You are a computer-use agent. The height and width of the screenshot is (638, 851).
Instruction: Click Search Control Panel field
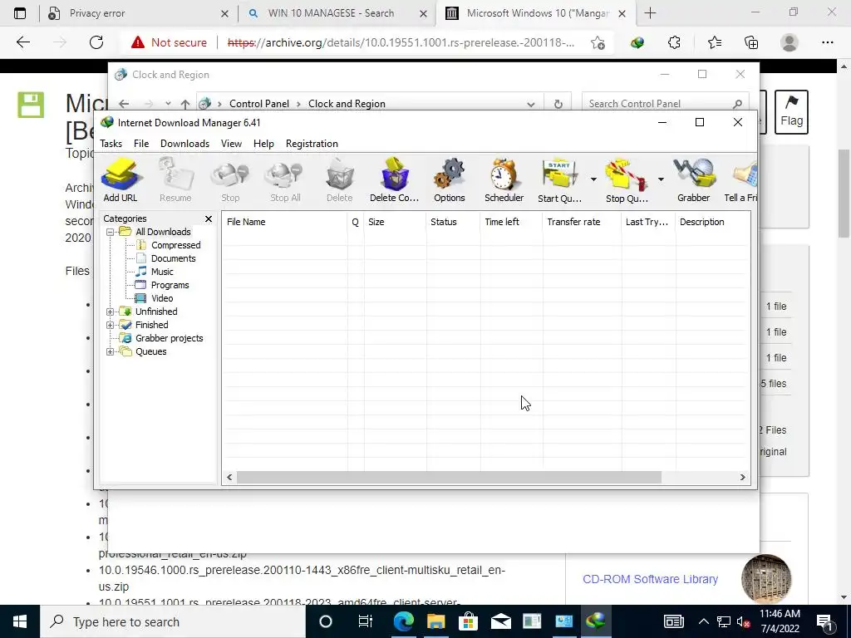tap(666, 104)
